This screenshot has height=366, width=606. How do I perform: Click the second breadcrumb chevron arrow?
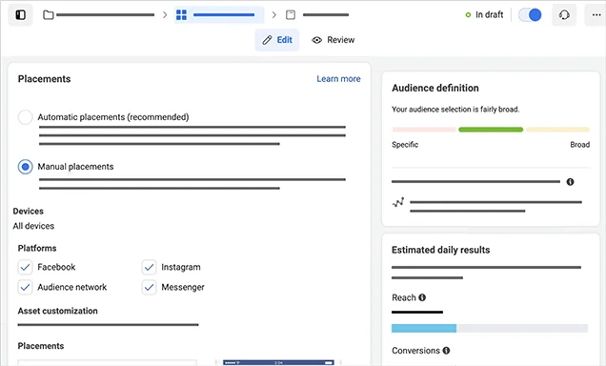(x=274, y=15)
